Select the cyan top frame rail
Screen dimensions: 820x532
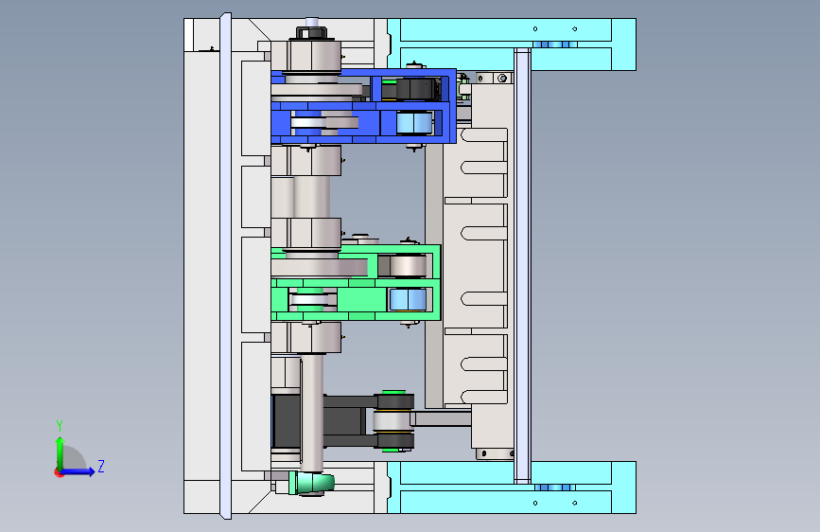(x=512, y=44)
